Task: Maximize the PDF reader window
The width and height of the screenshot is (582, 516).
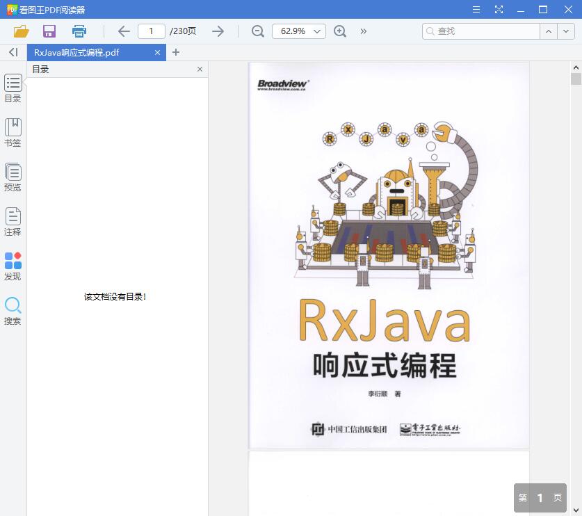Action: click(543, 9)
